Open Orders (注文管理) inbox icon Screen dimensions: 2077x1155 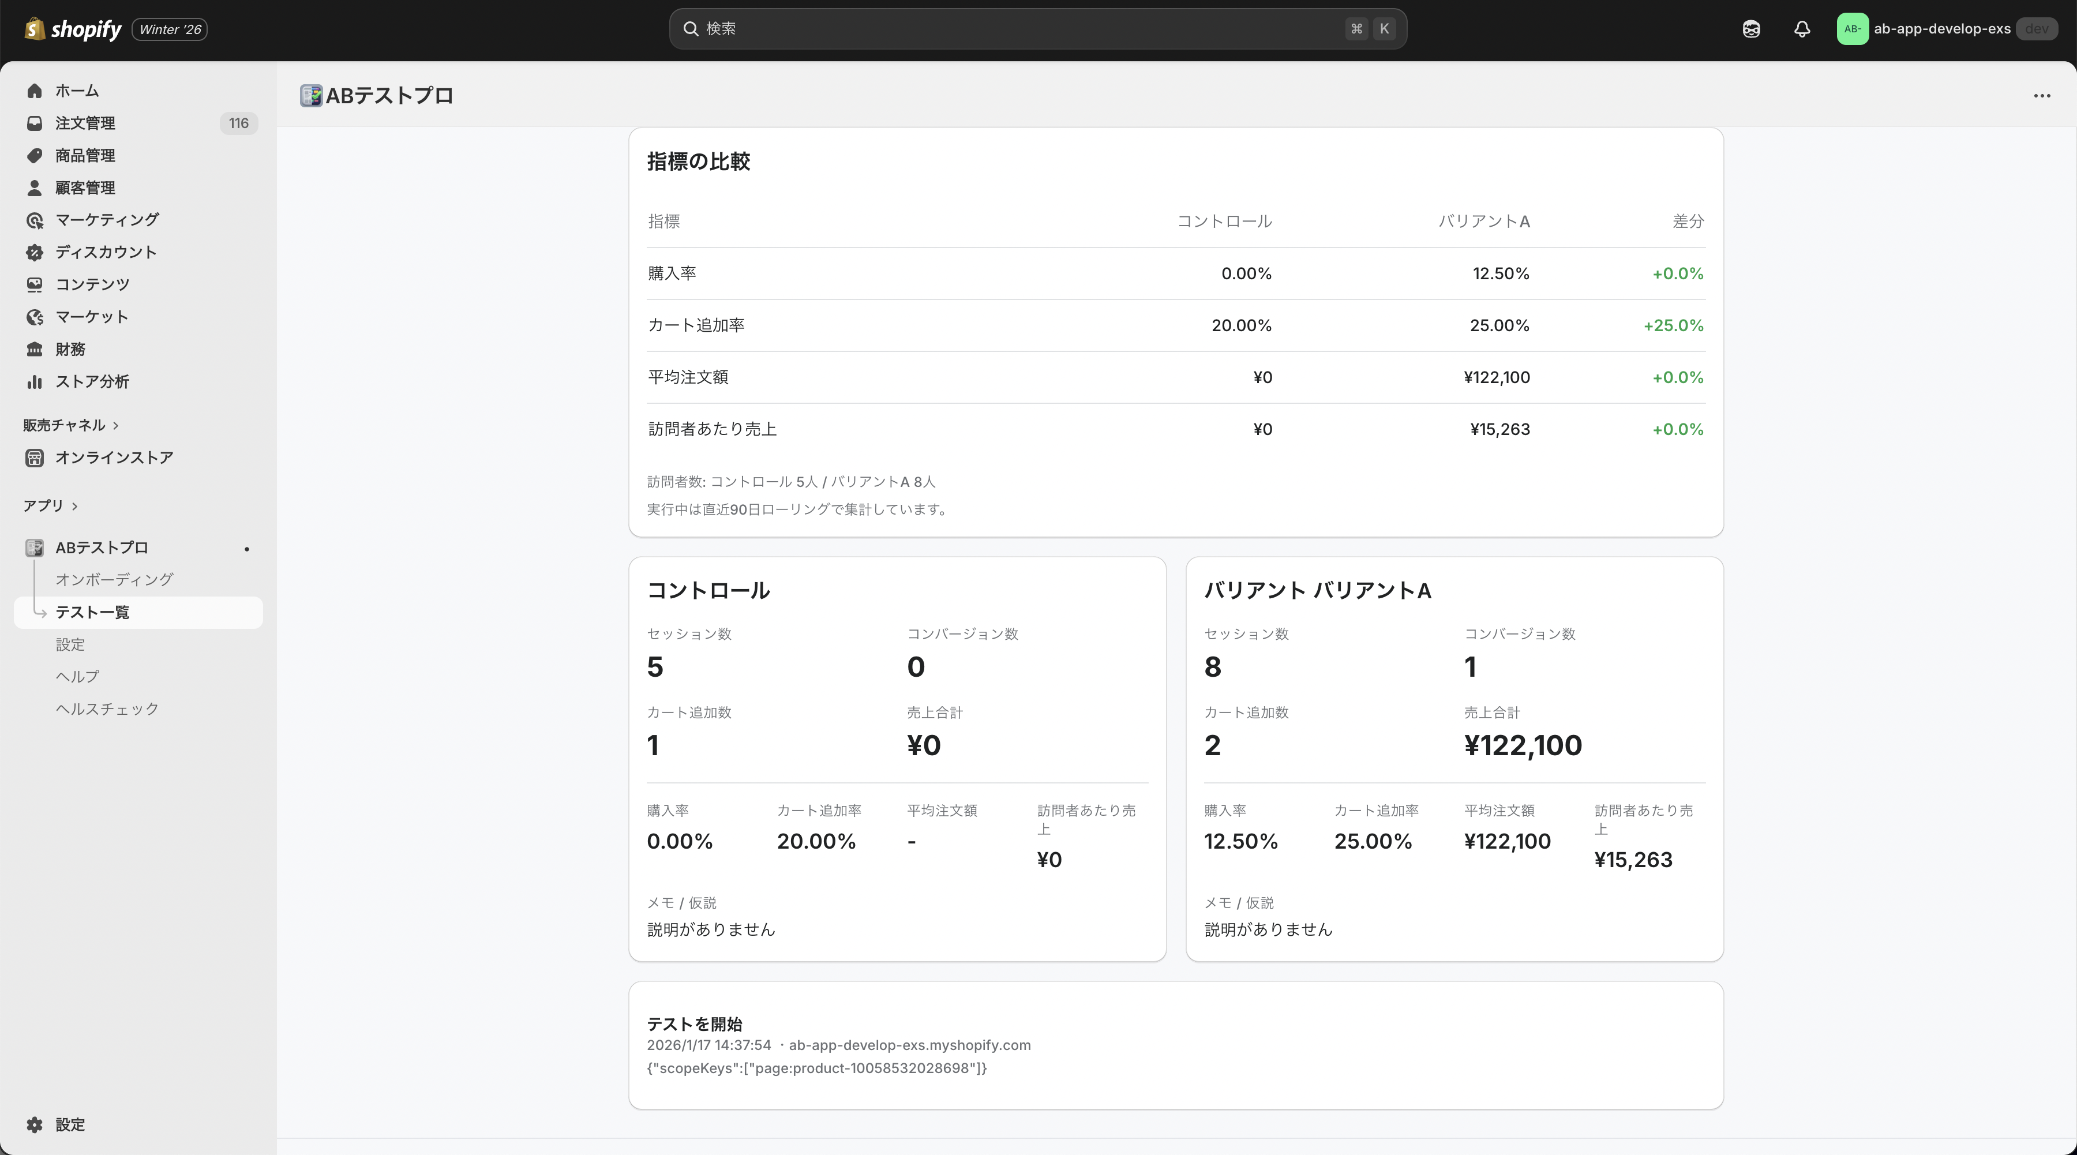coord(34,123)
